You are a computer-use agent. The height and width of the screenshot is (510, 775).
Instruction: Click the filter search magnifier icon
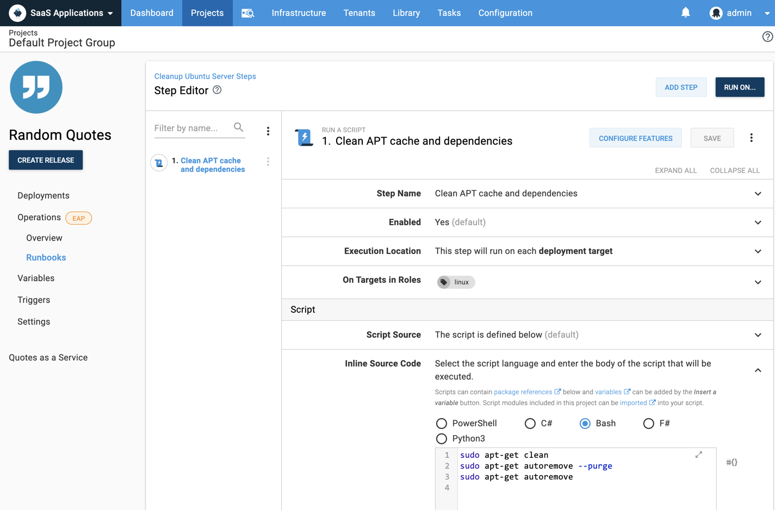pos(238,127)
